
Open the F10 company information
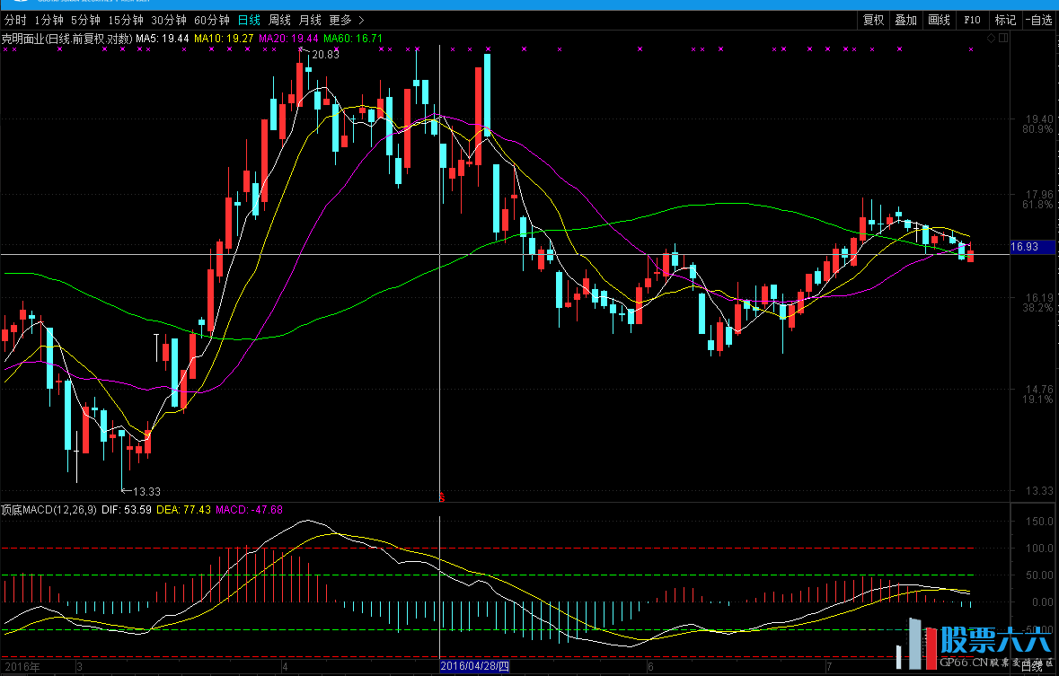pyautogui.click(x=972, y=20)
